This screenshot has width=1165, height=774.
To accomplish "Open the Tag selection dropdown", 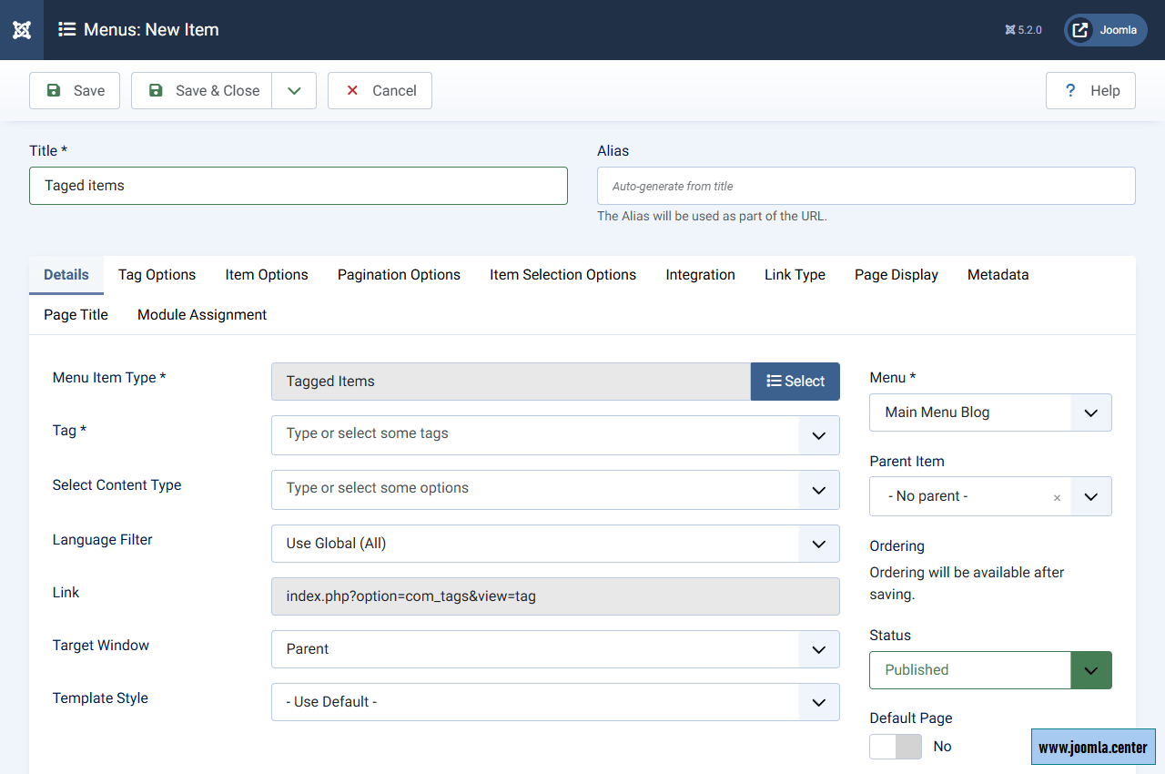I will click(x=555, y=435).
